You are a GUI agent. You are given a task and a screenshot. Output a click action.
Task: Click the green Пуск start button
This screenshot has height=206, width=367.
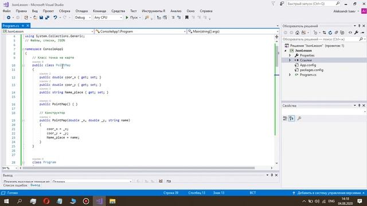[132, 18]
